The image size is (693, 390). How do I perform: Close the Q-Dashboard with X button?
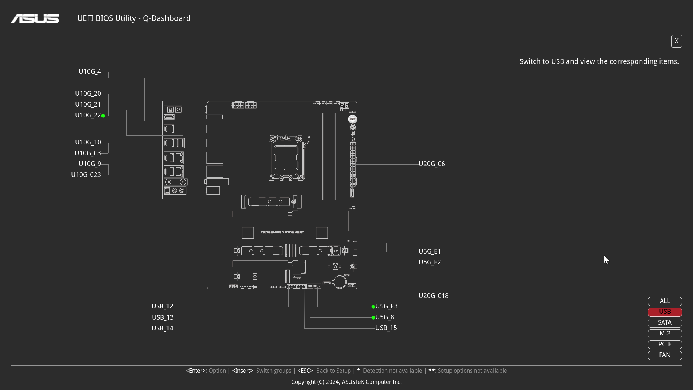[676, 41]
